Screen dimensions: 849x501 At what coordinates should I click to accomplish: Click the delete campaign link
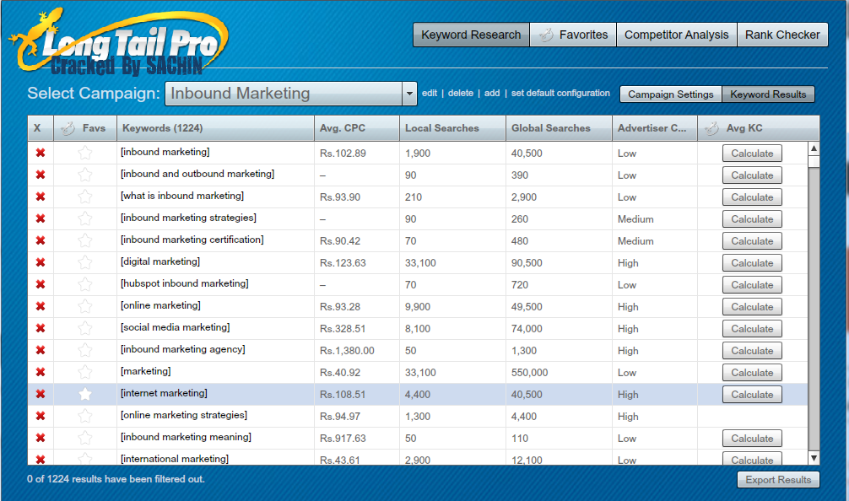click(460, 93)
